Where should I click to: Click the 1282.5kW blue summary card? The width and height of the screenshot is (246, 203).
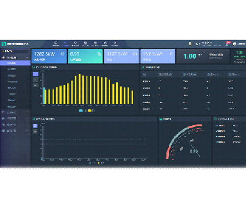click(49, 56)
